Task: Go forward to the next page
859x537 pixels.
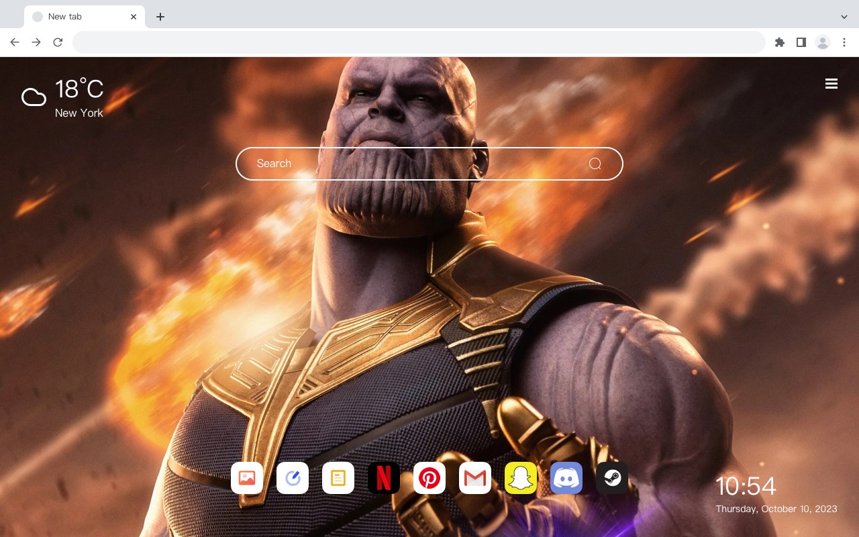Action: click(36, 42)
